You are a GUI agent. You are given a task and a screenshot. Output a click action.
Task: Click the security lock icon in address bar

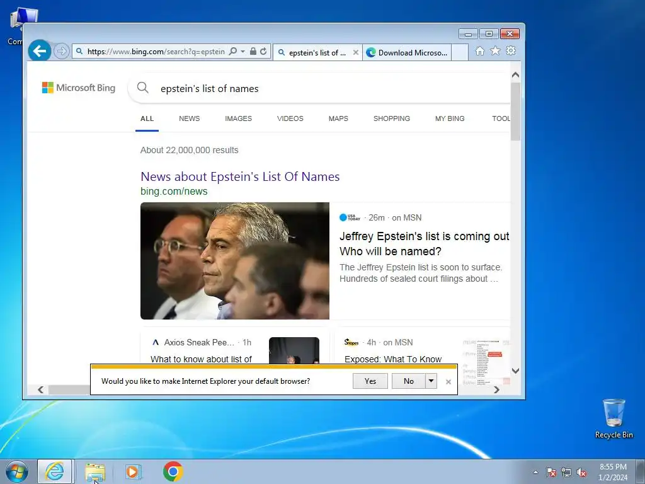pos(253,52)
